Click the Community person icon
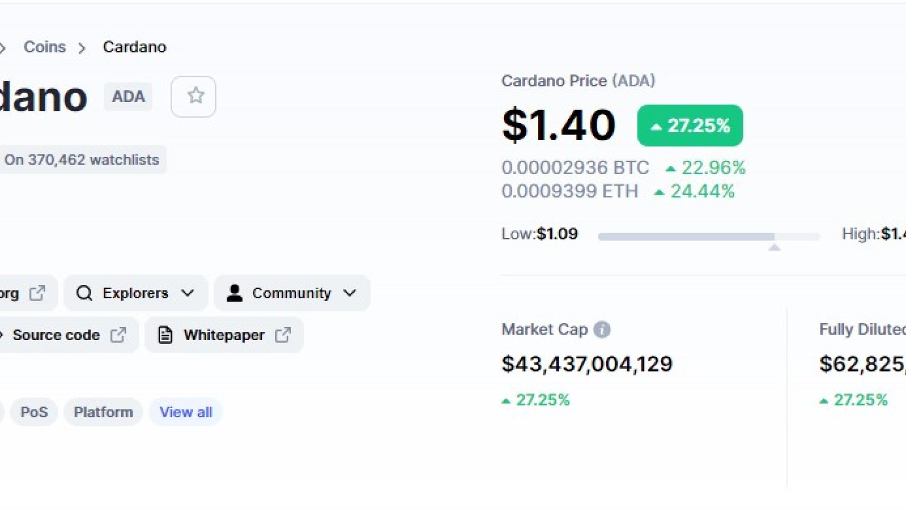This screenshot has height=510, width=906. 234,293
